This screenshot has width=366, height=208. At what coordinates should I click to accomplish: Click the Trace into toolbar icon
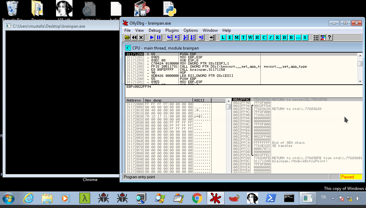click(185, 38)
